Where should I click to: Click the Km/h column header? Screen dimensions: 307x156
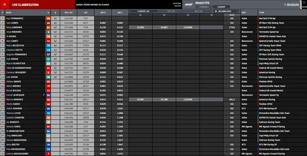[232, 15]
